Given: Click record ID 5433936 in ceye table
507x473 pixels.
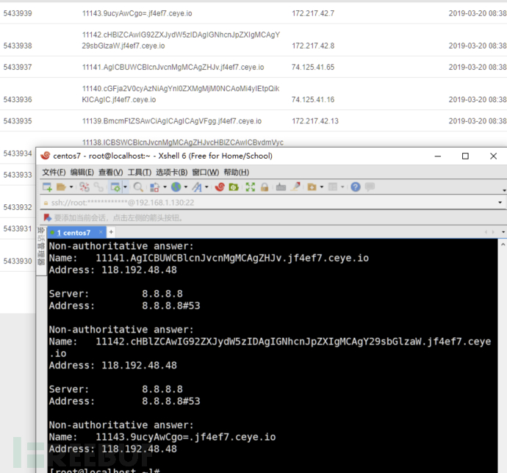Looking at the screenshot, I should click(x=18, y=99).
